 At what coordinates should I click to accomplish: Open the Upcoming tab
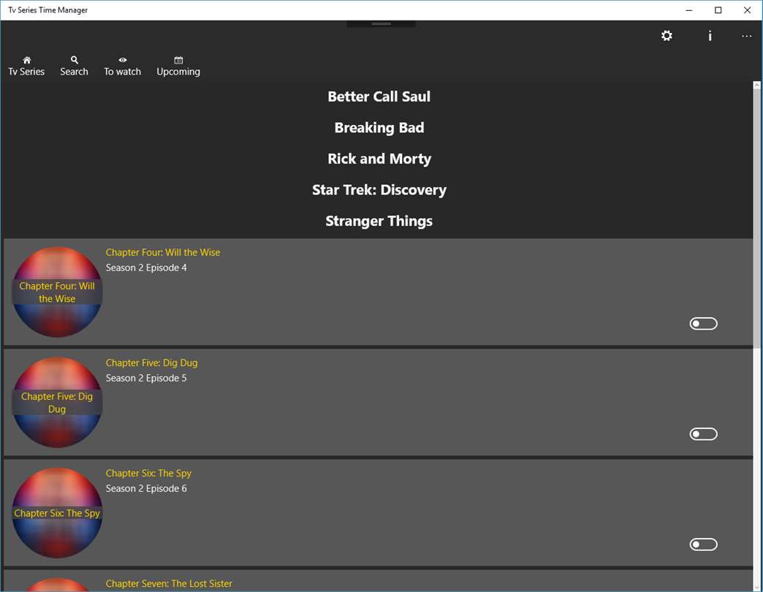point(178,67)
